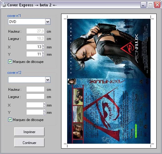Click the cover n°1 Hauteur field showing 27,3
162x154 pixels.
tap(35, 31)
